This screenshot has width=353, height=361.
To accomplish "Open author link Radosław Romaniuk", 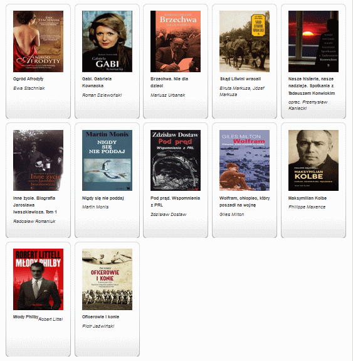I will (x=34, y=221).
